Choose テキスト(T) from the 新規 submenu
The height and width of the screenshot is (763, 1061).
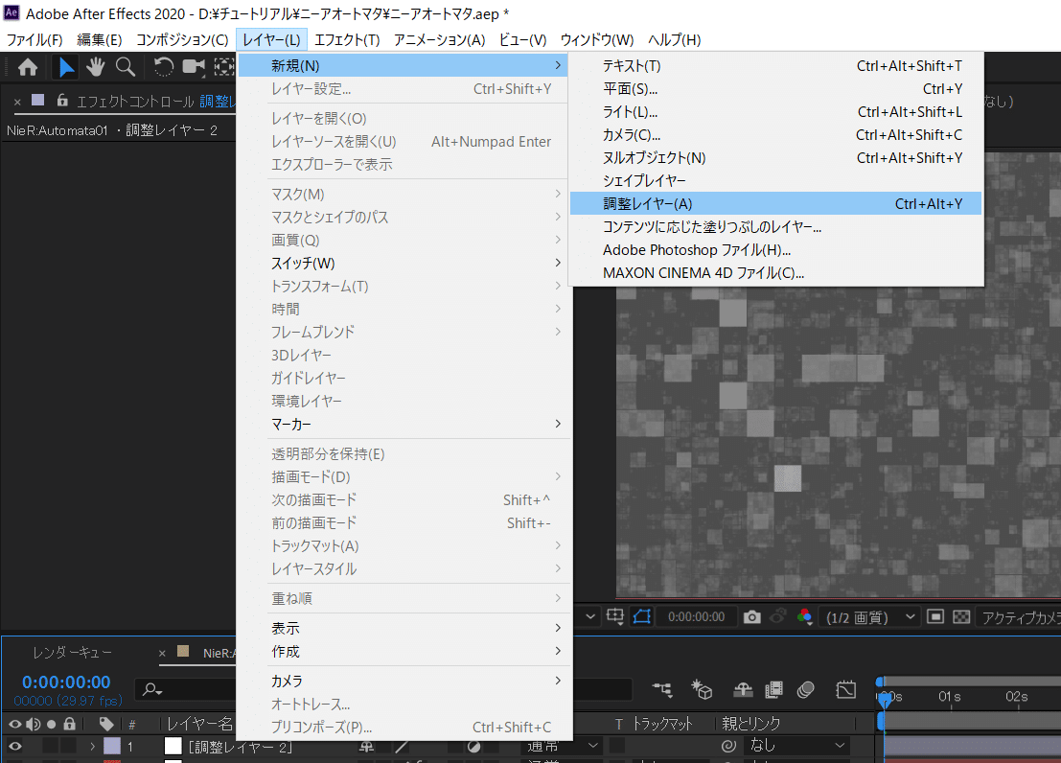pyautogui.click(x=775, y=66)
